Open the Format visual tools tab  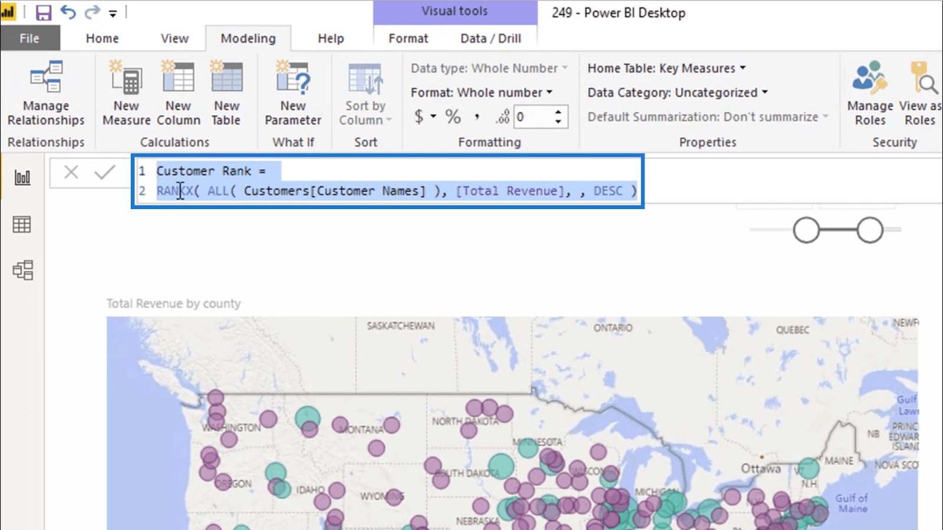point(408,38)
